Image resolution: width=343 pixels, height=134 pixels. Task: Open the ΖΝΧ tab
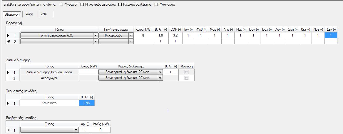click(x=44, y=14)
